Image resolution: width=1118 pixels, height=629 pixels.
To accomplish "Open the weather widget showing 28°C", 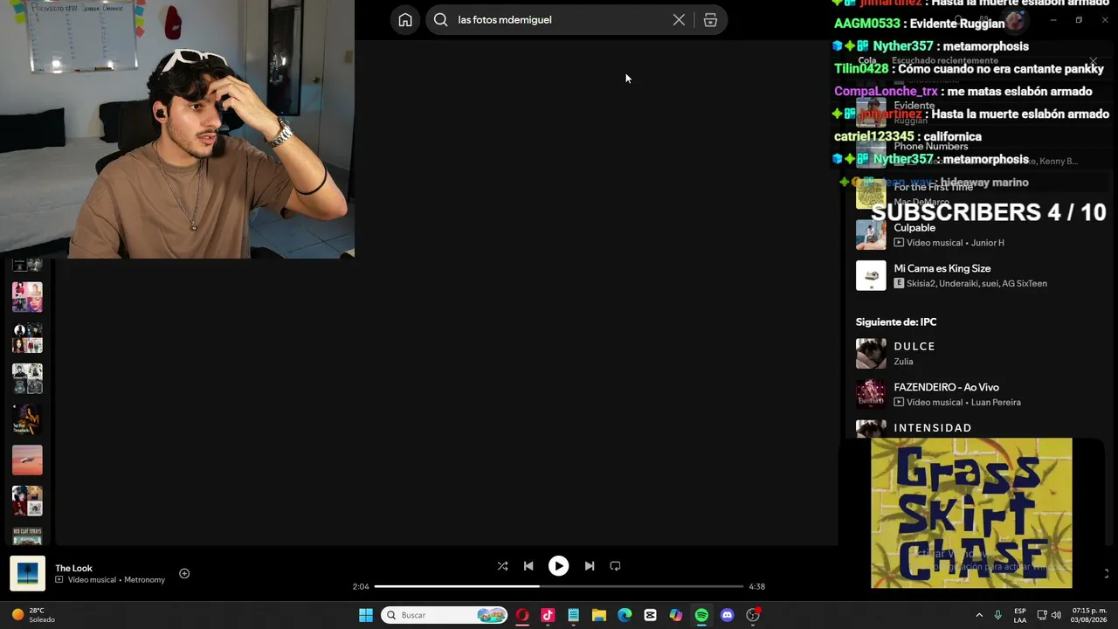I will pyautogui.click(x=32, y=615).
